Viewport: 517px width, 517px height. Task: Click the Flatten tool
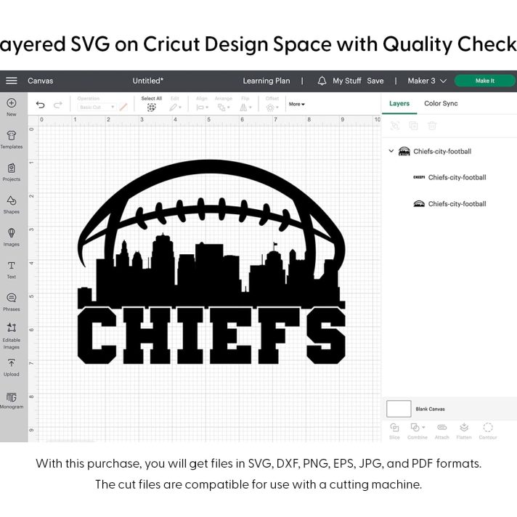click(464, 431)
